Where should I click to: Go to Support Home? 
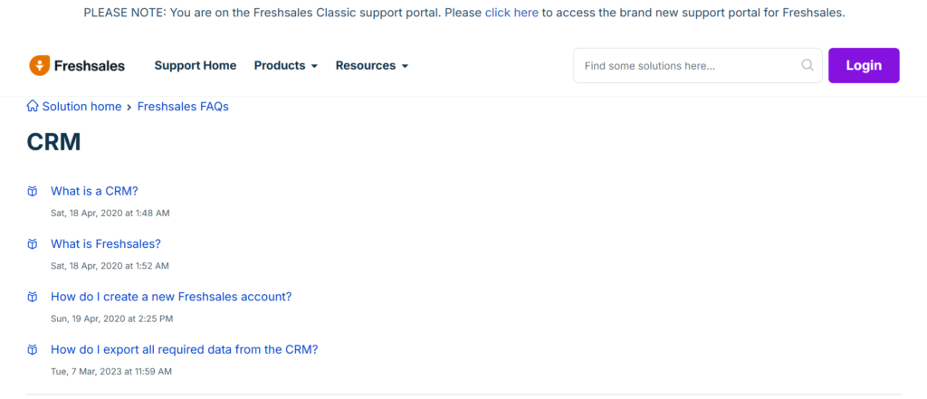pyautogui.click(x=195, y=66)
